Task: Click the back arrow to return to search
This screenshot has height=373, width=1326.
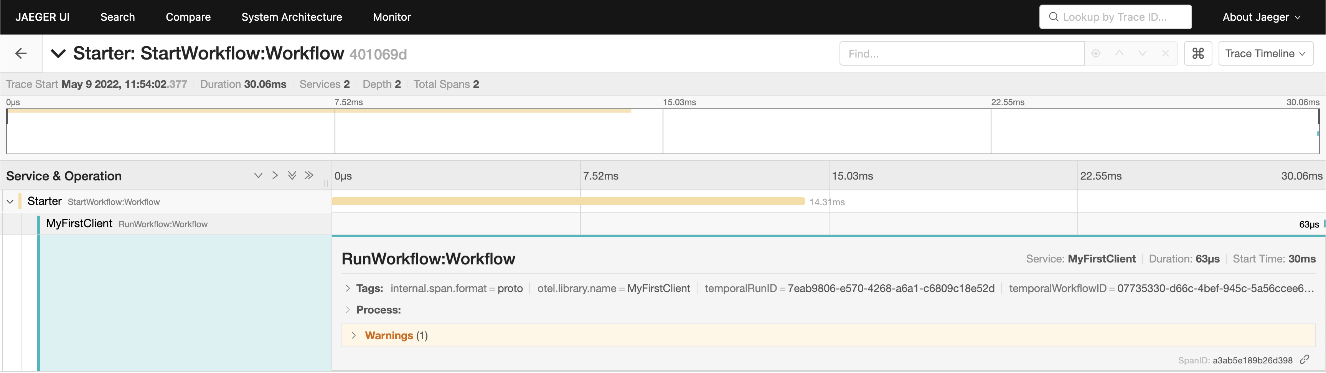Action: coord(21,53)
